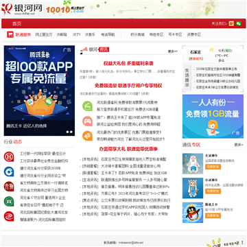
Task: Open 积分商城 section
Action: (x=137, y=35)
